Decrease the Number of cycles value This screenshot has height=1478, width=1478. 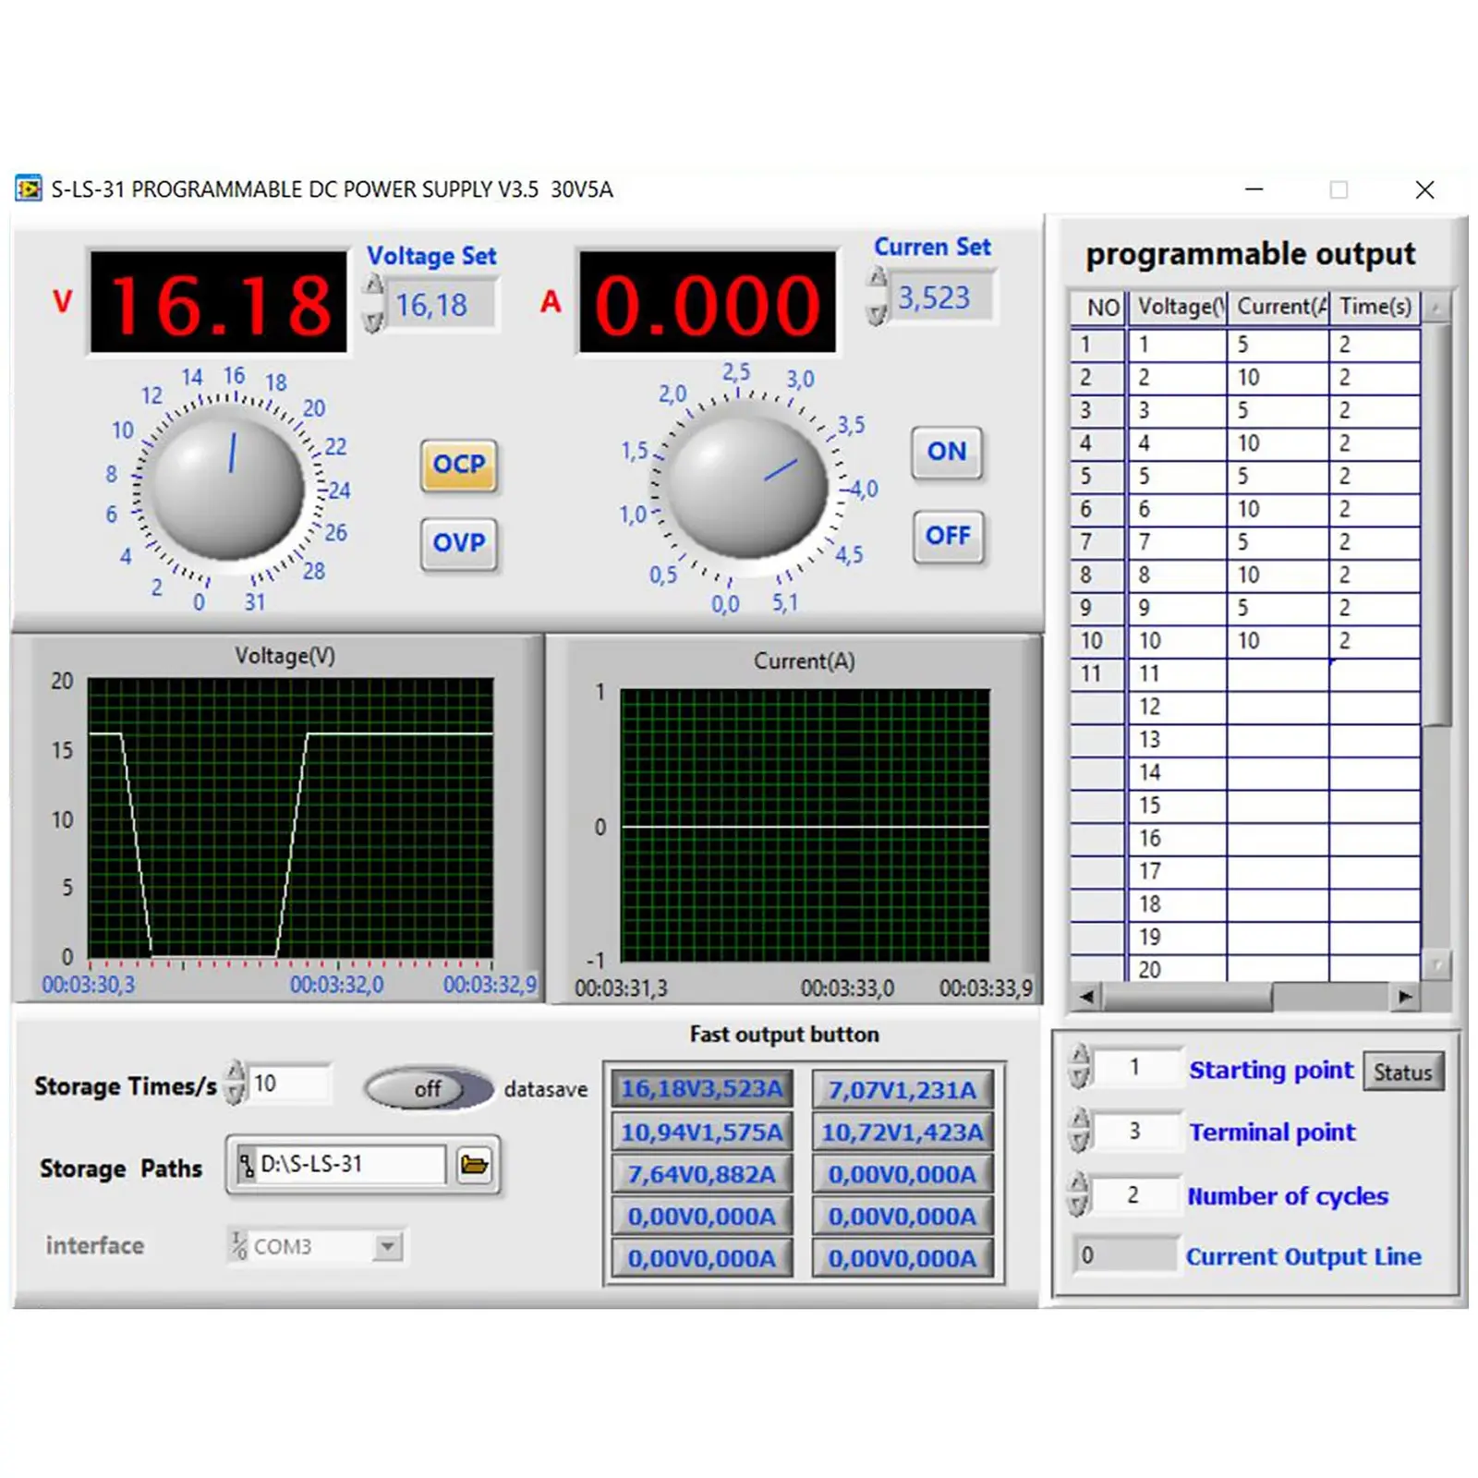pyautogui.click(x=1079, y=1206)
